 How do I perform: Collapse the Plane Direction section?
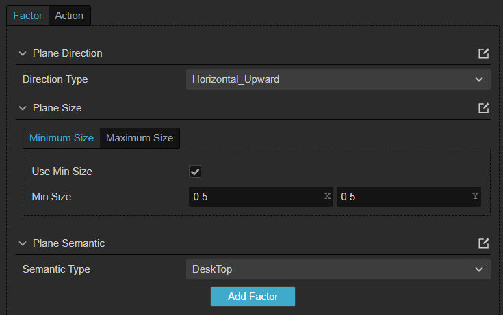[23, 53]
